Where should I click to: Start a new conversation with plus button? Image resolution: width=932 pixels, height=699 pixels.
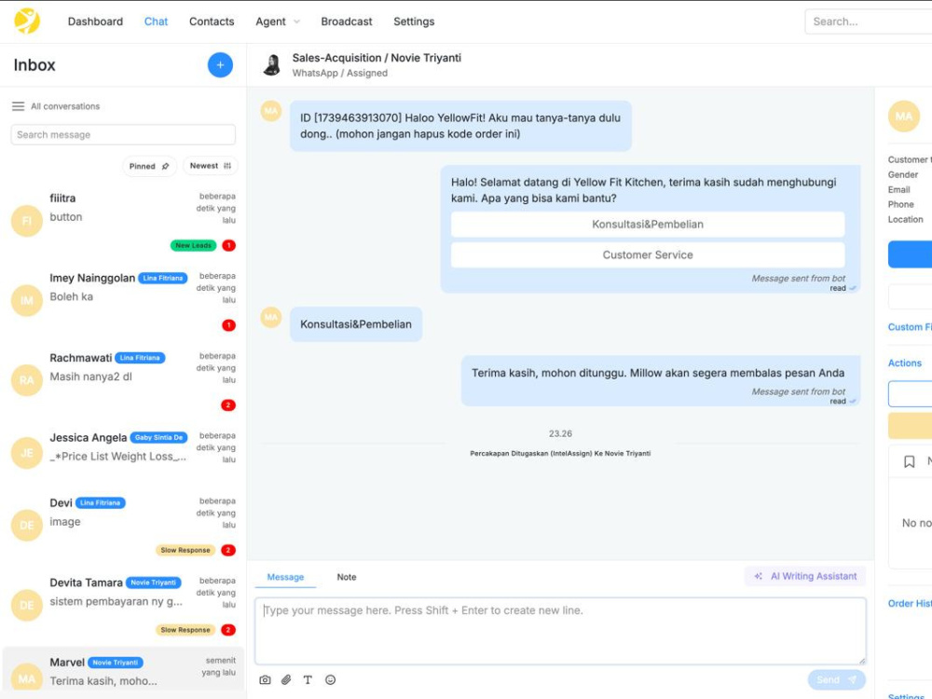pyautogui.click(x=220, y=65)
